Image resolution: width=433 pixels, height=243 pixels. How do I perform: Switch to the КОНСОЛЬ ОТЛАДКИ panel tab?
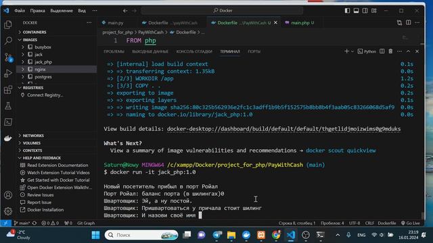[x=194, y=51]
